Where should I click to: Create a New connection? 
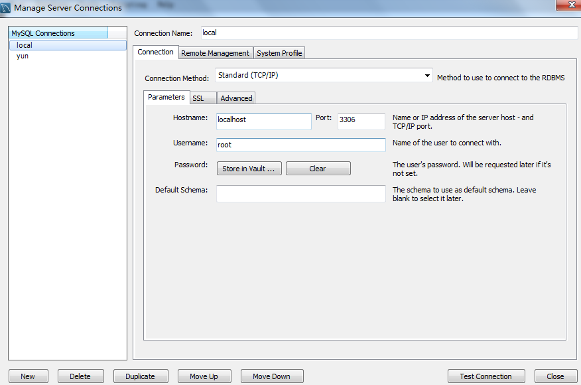click(28, 376)
